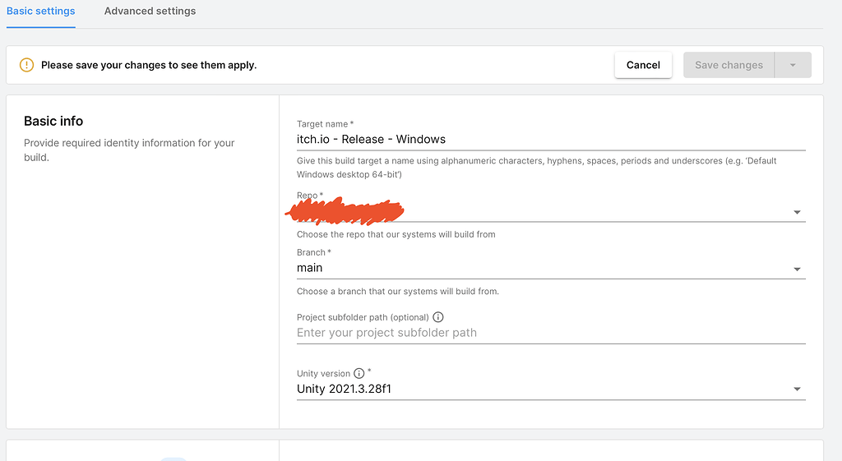Click the 'Choose a branch' helper text
Screen dimensions: 842x461
point(398,292)
